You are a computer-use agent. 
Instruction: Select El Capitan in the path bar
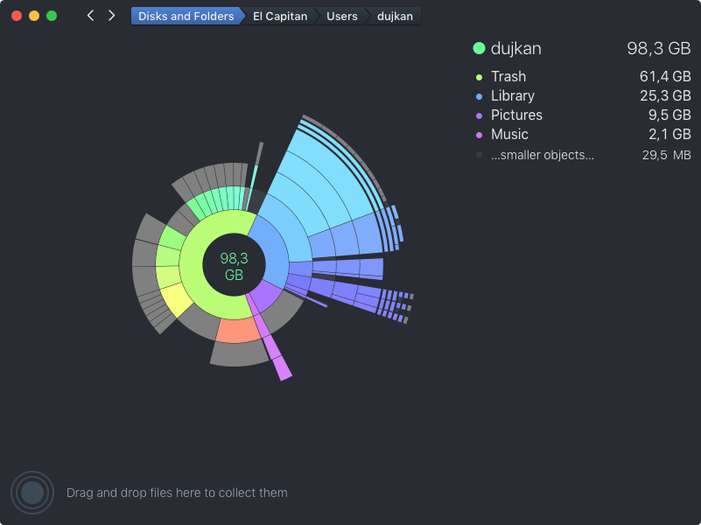coord(279,16)
